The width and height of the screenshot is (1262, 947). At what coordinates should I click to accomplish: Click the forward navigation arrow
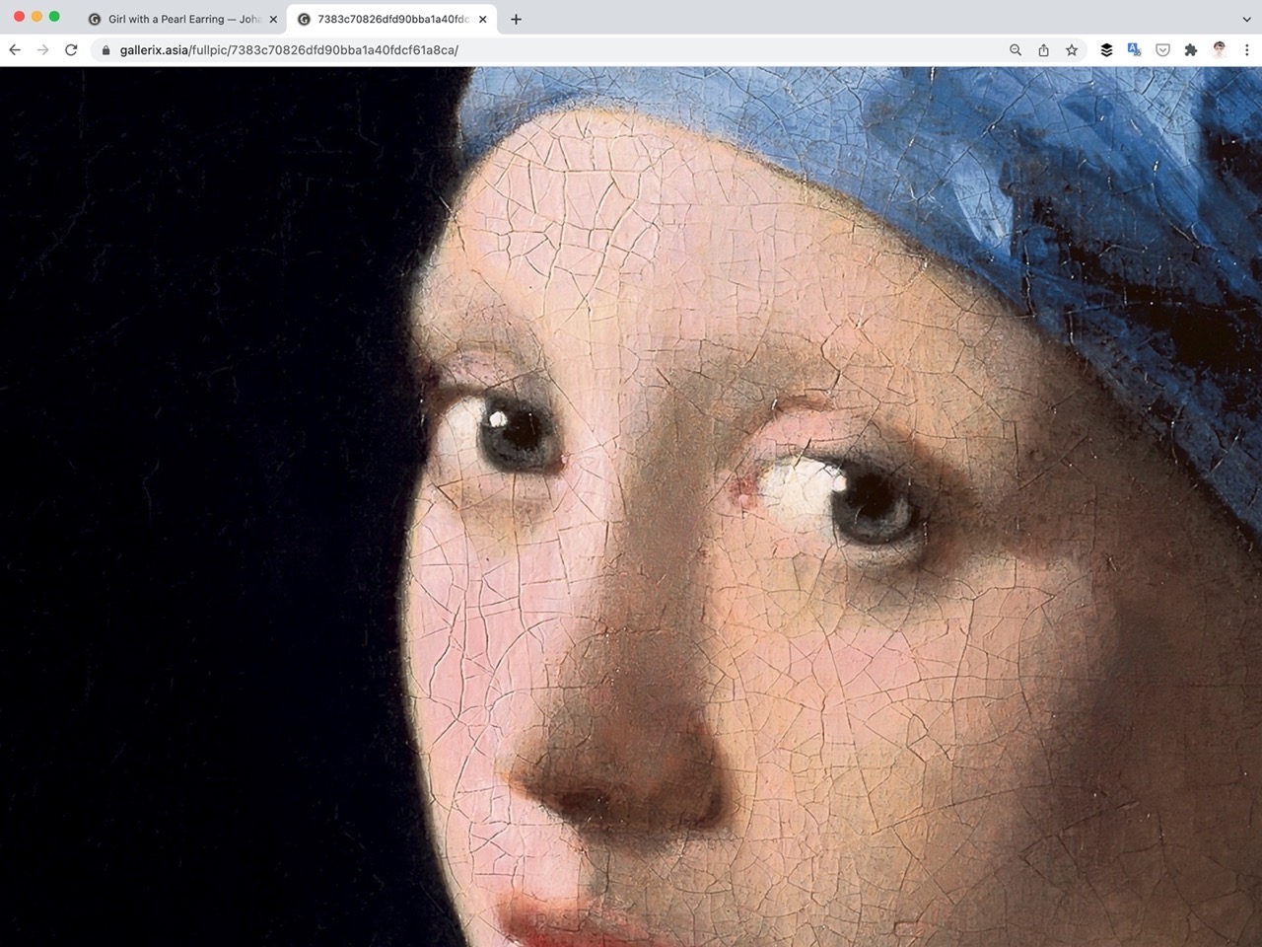pos(42,50)
